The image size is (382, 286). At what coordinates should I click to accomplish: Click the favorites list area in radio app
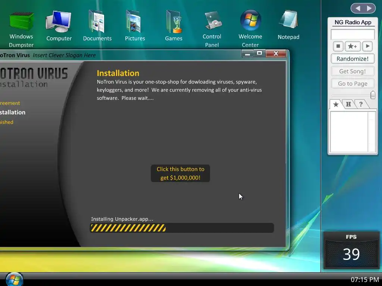pos(349,131)
